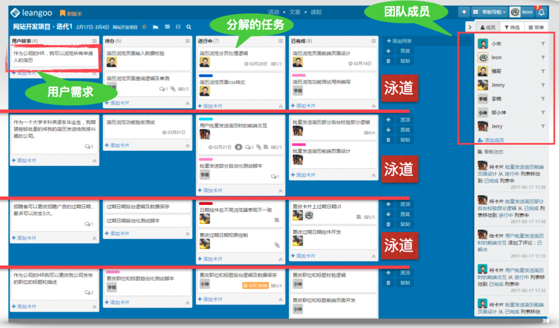Click the trash icon in the swimlane controls
The height and width of the screenshot is (328, 559).
point(388,61)
